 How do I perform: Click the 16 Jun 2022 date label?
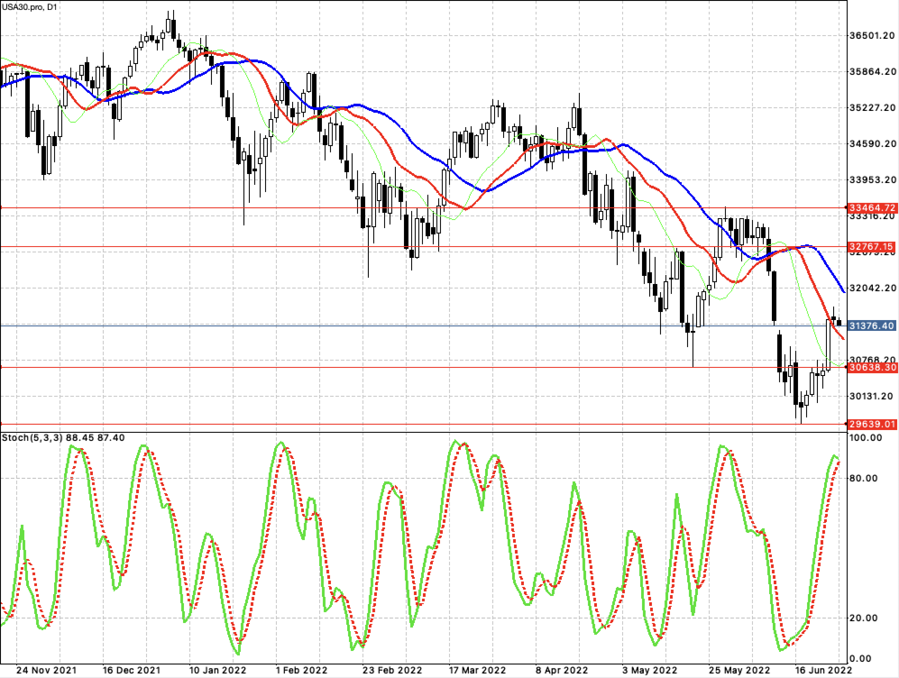(x=823, y=670)
